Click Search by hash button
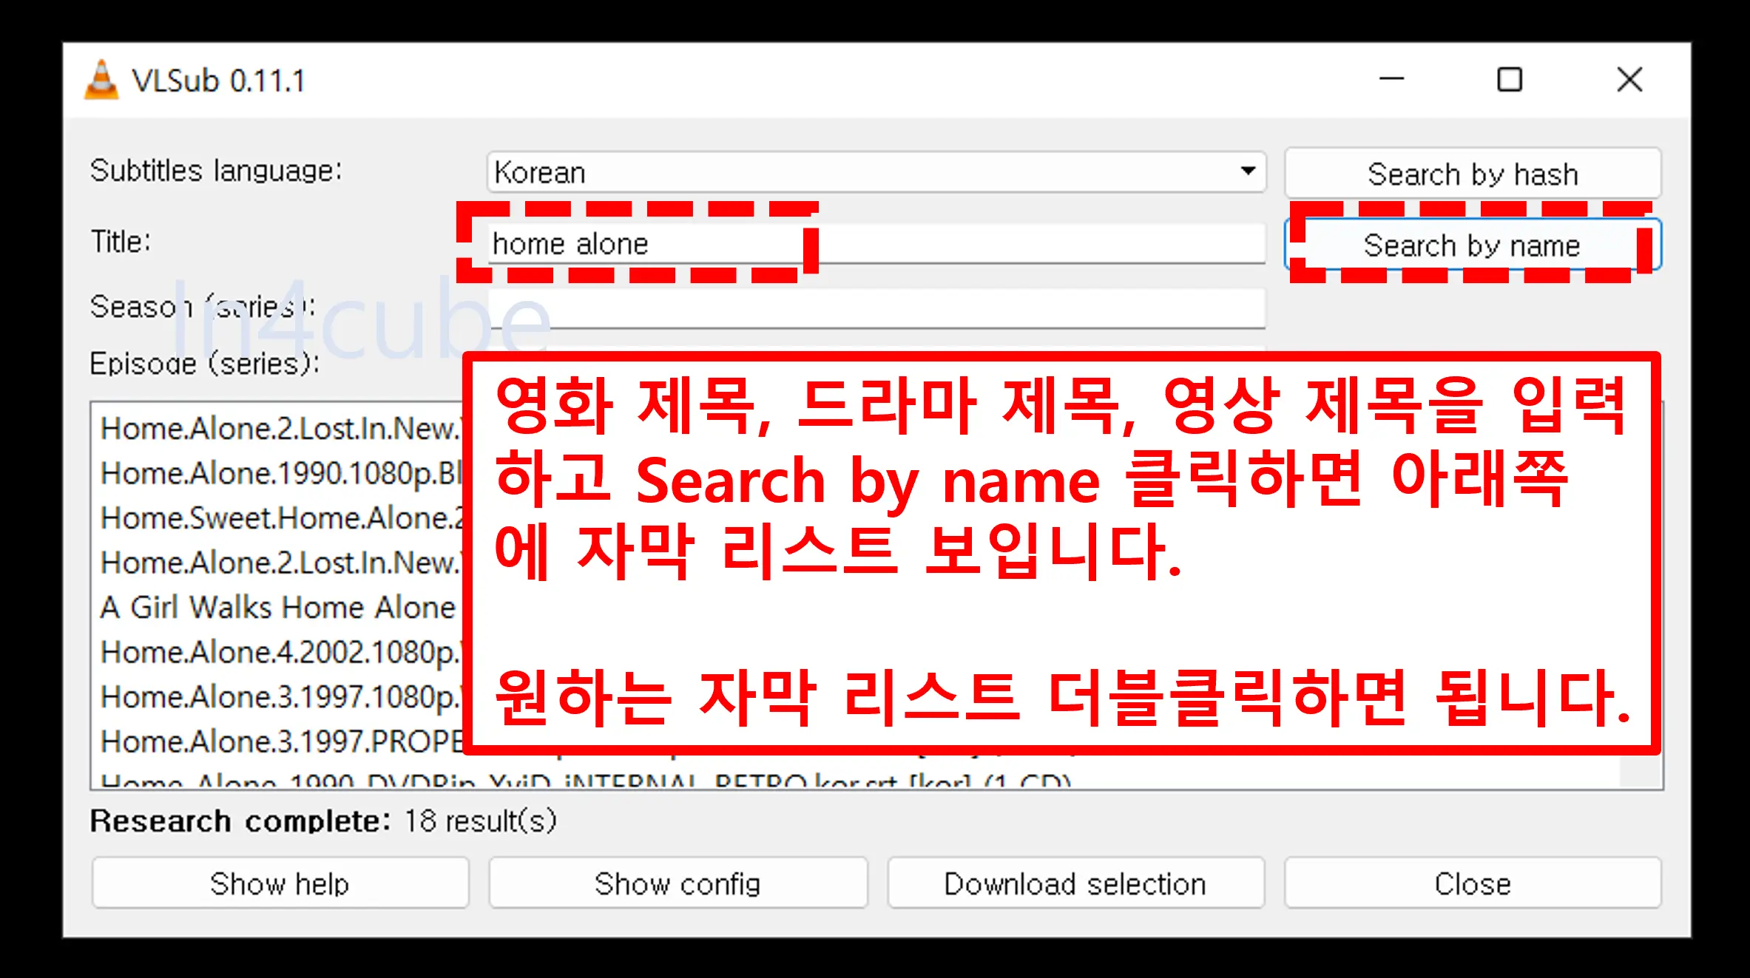 coord(1473,174)
